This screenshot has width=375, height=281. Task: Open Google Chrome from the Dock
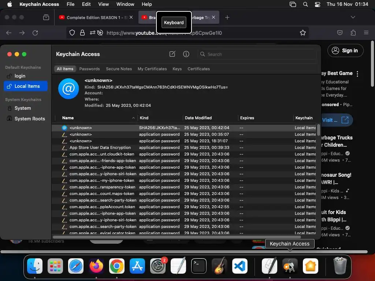pyautogui.click(x=117, y=266)
